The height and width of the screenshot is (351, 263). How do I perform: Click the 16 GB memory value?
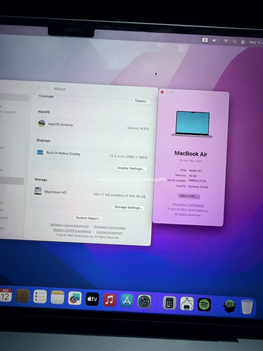coord(193,176)
